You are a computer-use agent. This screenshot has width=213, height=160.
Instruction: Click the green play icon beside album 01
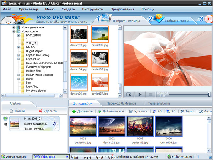[x=5, y=118]
